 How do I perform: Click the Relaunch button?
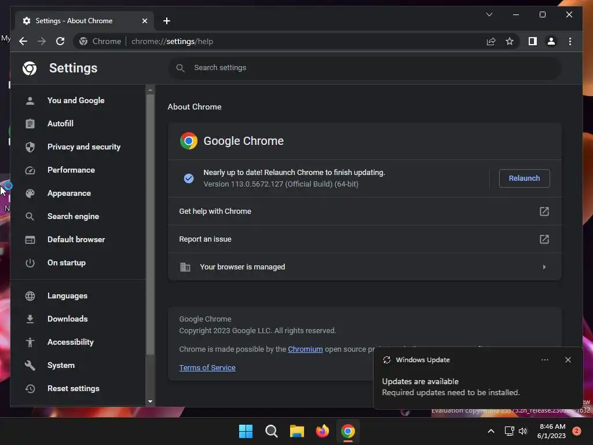coord(524,178)
